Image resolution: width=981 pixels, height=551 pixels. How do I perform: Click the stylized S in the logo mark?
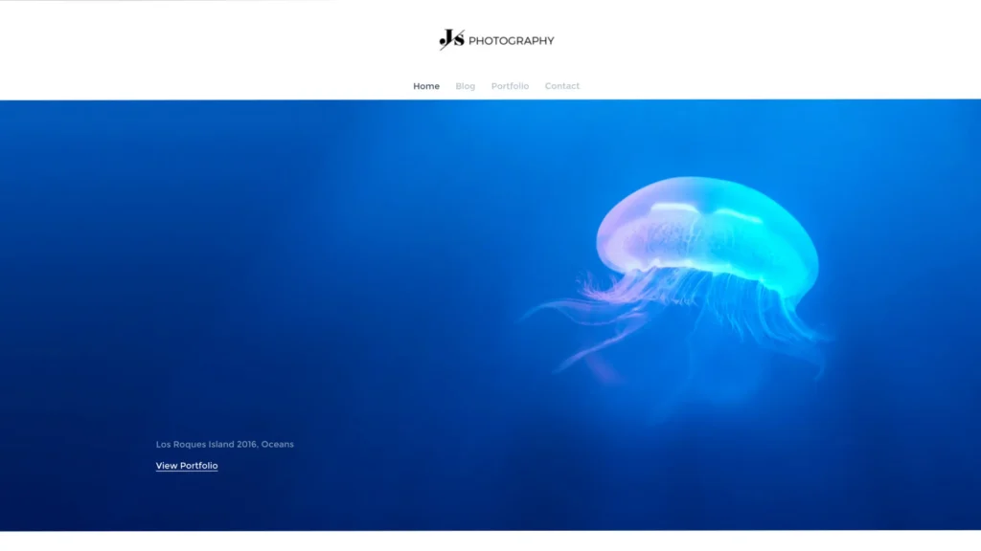click(459, 39)
